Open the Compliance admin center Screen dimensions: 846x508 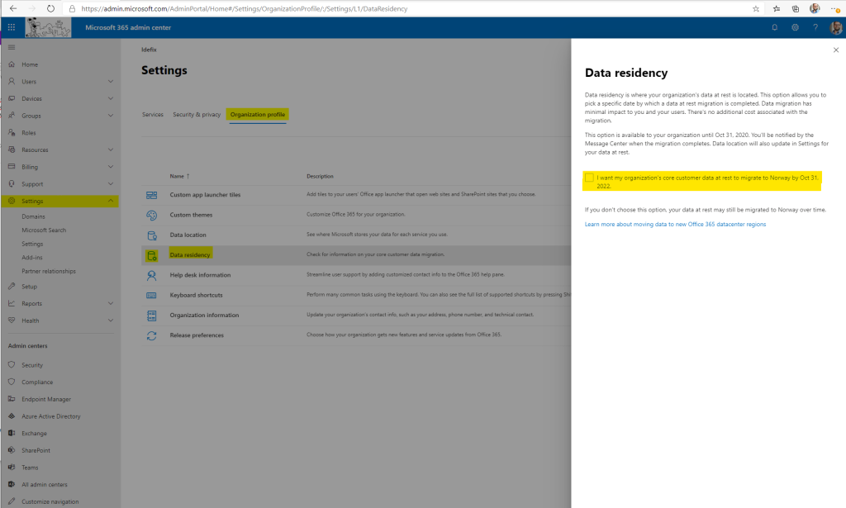(37, 382)
